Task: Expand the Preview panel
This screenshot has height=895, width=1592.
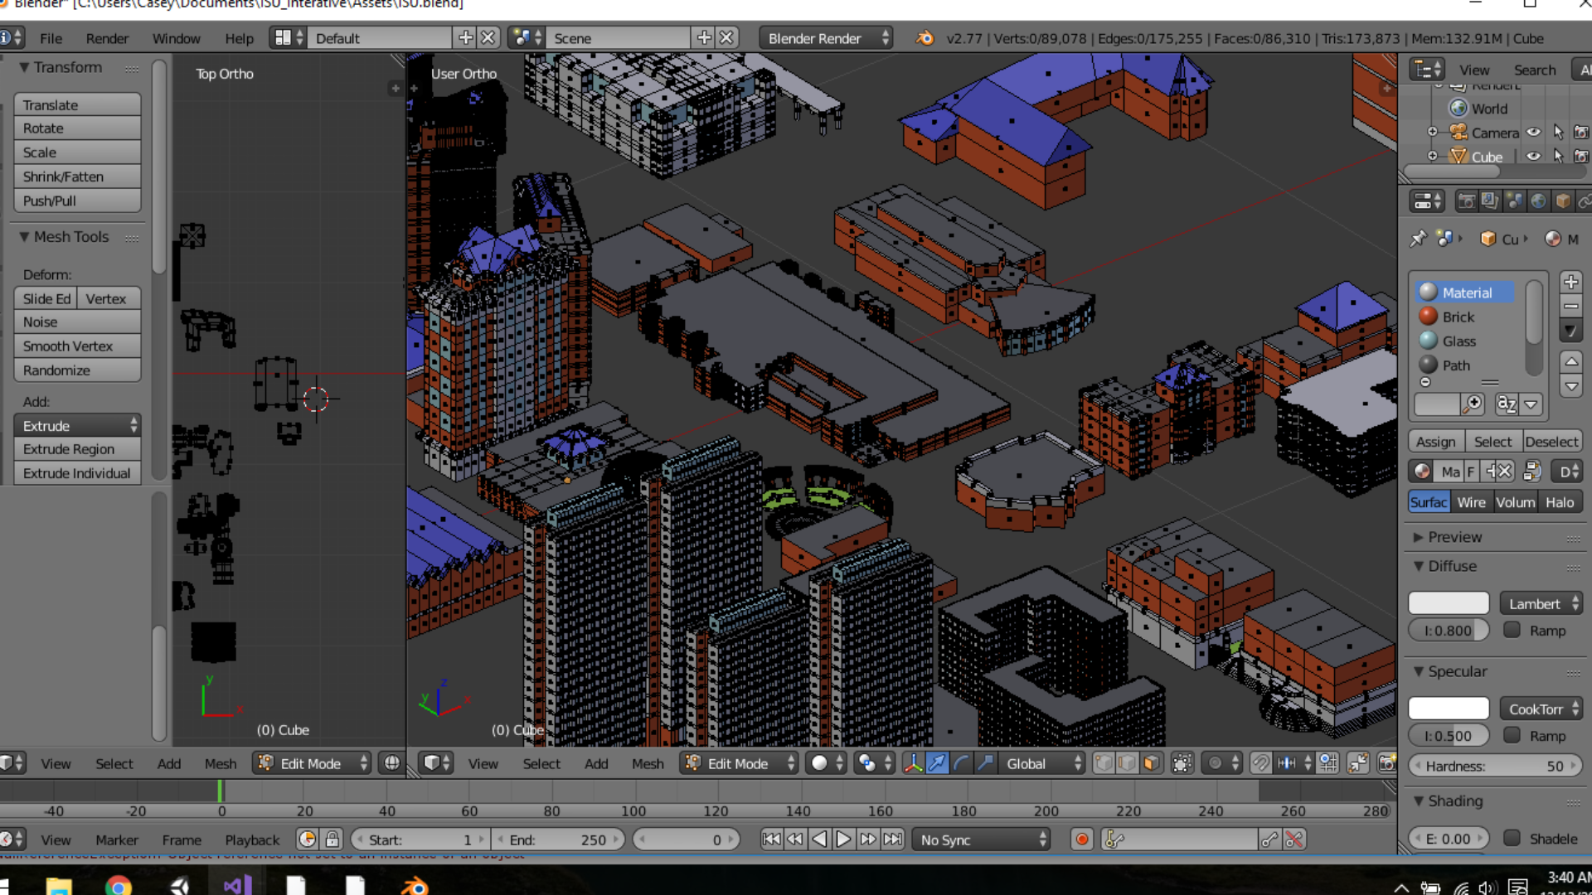Action: pos(1418,537)
